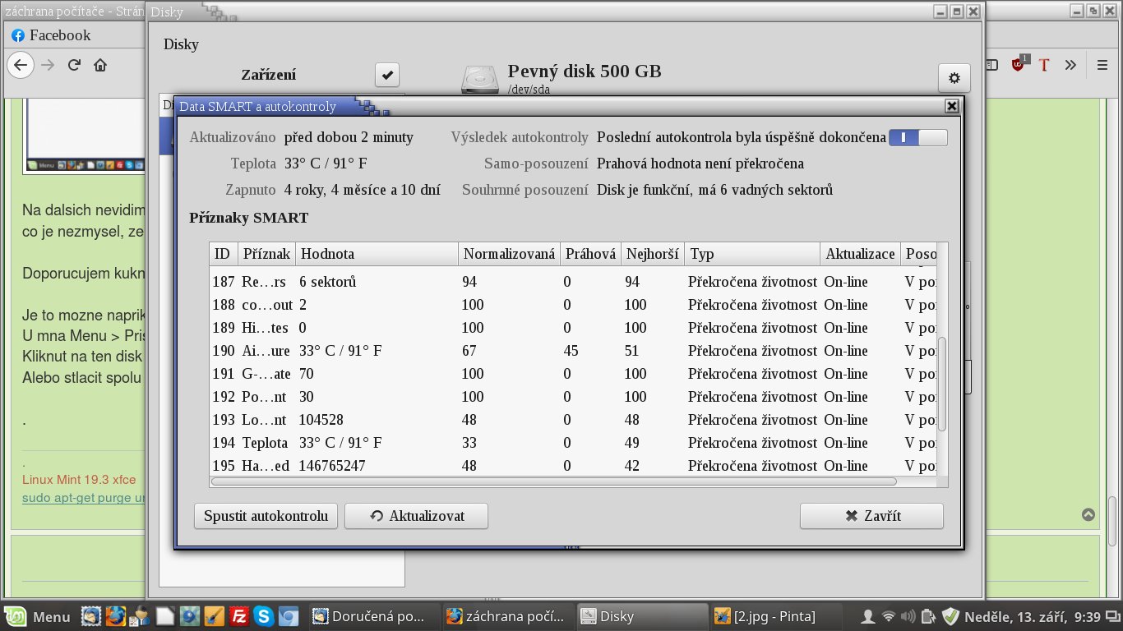
Task: Close the SMART dialog with Zavřít
Action: pyautogui.click(x=871, y=516)
